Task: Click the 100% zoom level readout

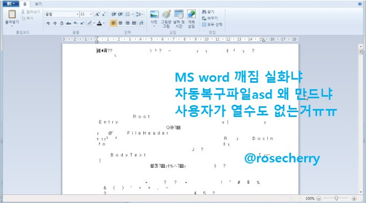Action: [310, 199]
